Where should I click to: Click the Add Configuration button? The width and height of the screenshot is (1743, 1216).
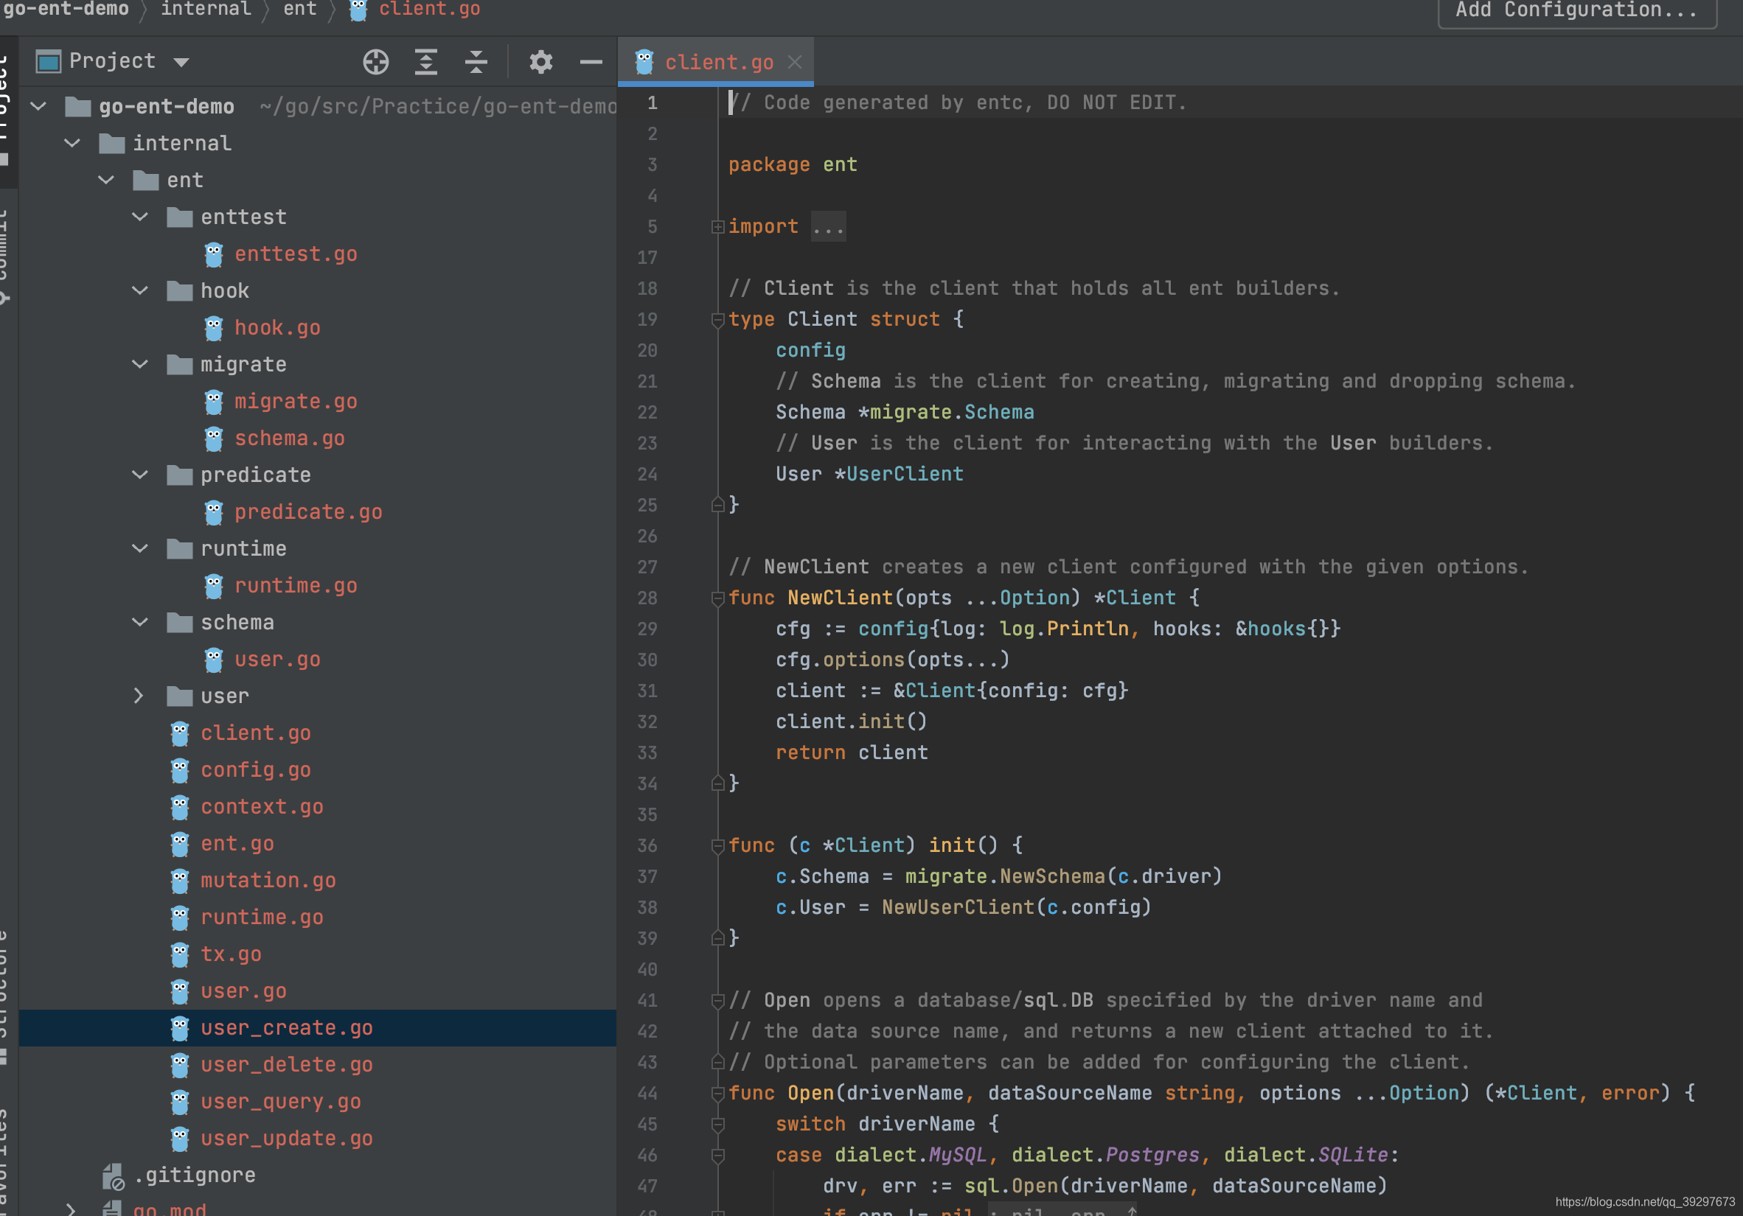pyautogui.click(x=1577, y=10)
